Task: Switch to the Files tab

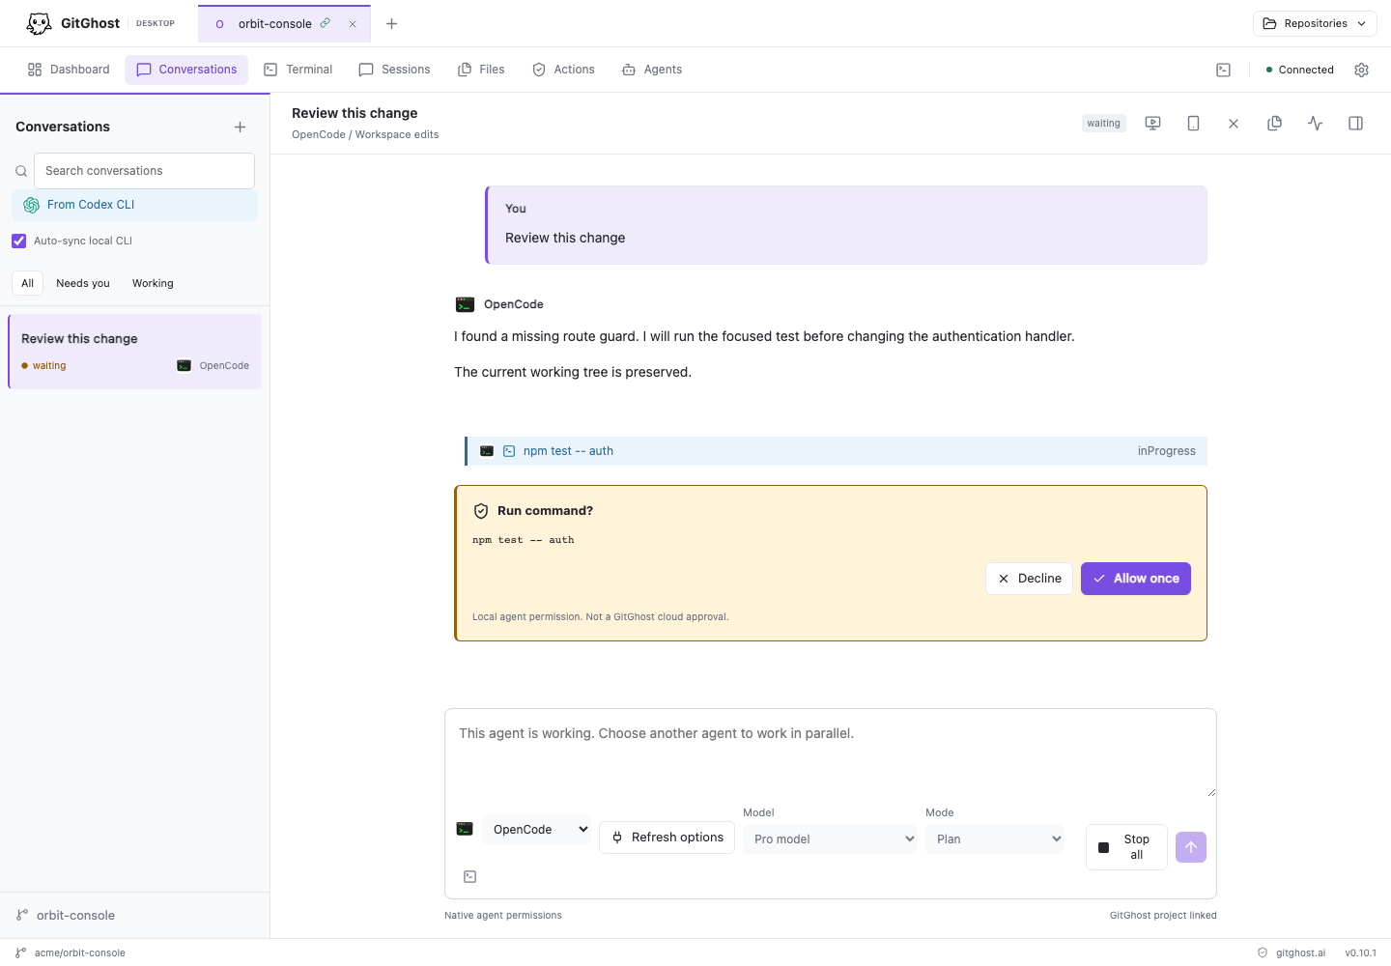Action: click(481, 70)
